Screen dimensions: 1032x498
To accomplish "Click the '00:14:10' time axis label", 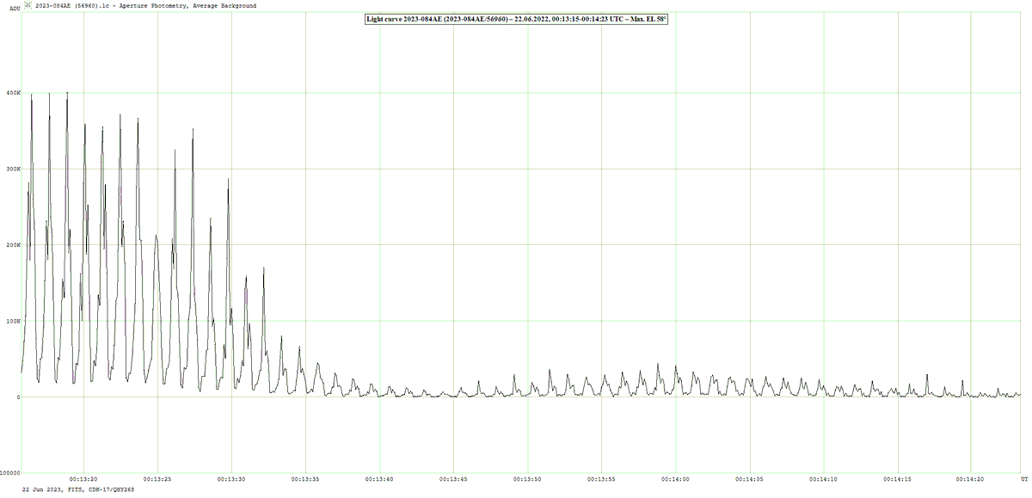I will [x=824, y=478].
